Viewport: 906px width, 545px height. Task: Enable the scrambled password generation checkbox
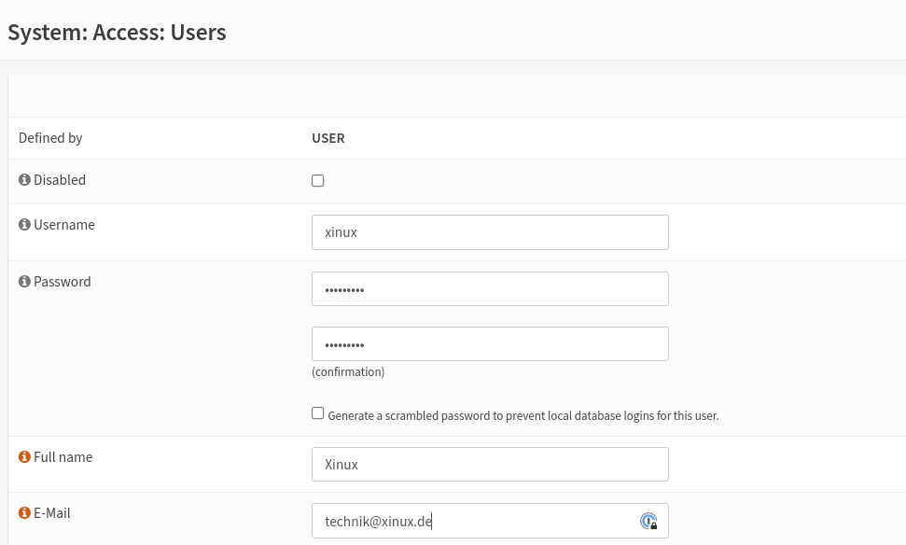pos(318,413)
